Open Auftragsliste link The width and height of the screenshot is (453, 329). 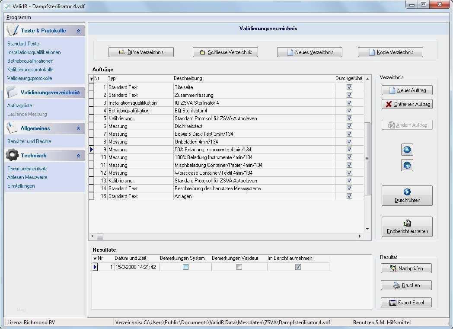(19, 105)
